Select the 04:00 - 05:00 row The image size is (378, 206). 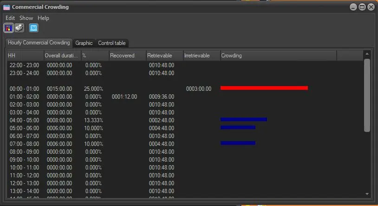[x=24, y=120]
